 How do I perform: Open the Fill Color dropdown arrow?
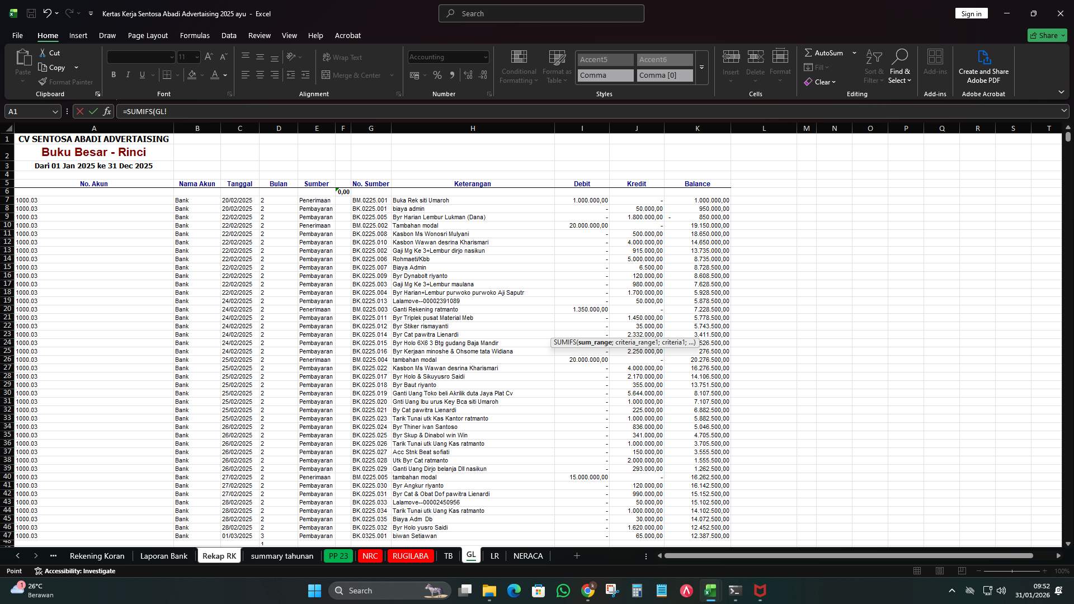point(201,75)
